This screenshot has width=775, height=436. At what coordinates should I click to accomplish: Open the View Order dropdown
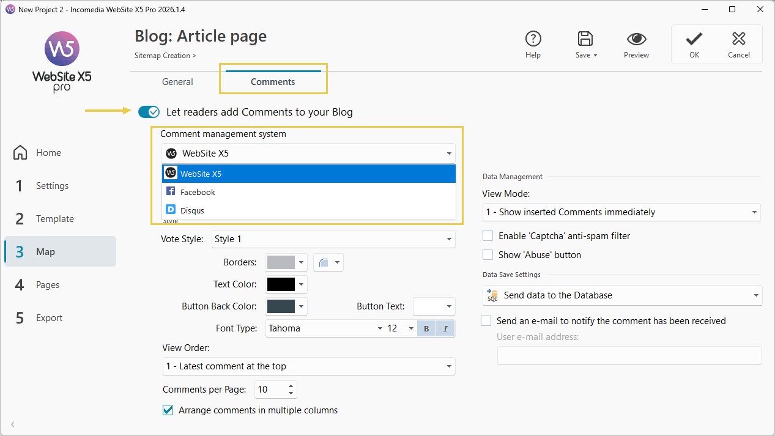point(309,366)
